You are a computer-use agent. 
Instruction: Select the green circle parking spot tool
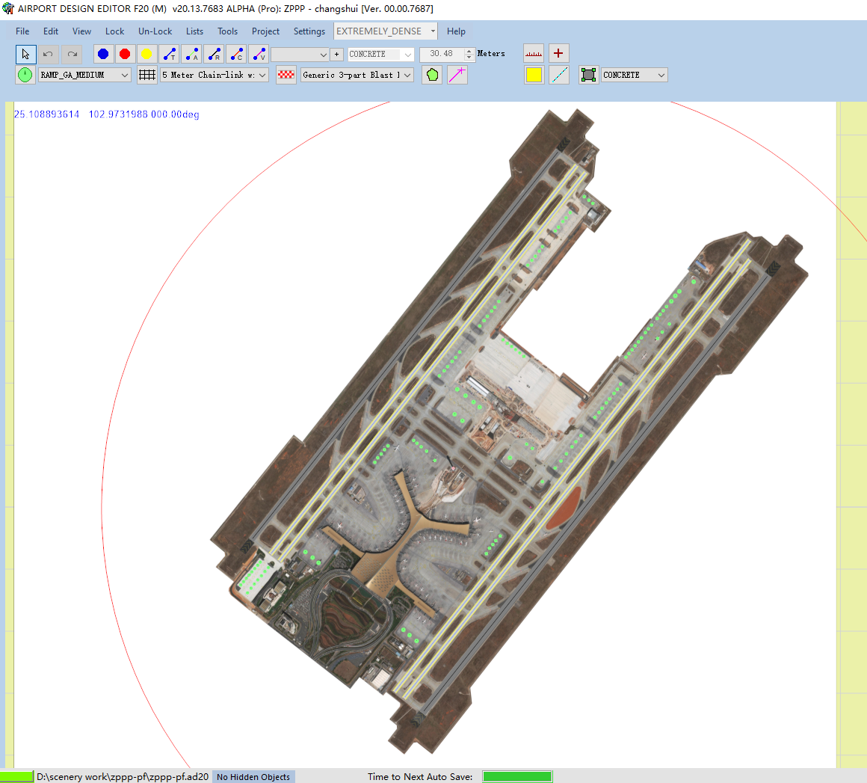click(25, 75)
